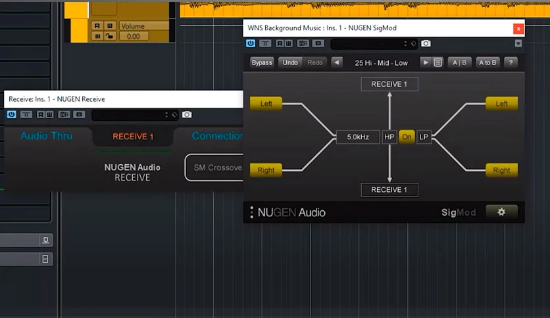Click Bypass button in SigMod
Viewport: 550px width, 318px height.
point(262,62)
